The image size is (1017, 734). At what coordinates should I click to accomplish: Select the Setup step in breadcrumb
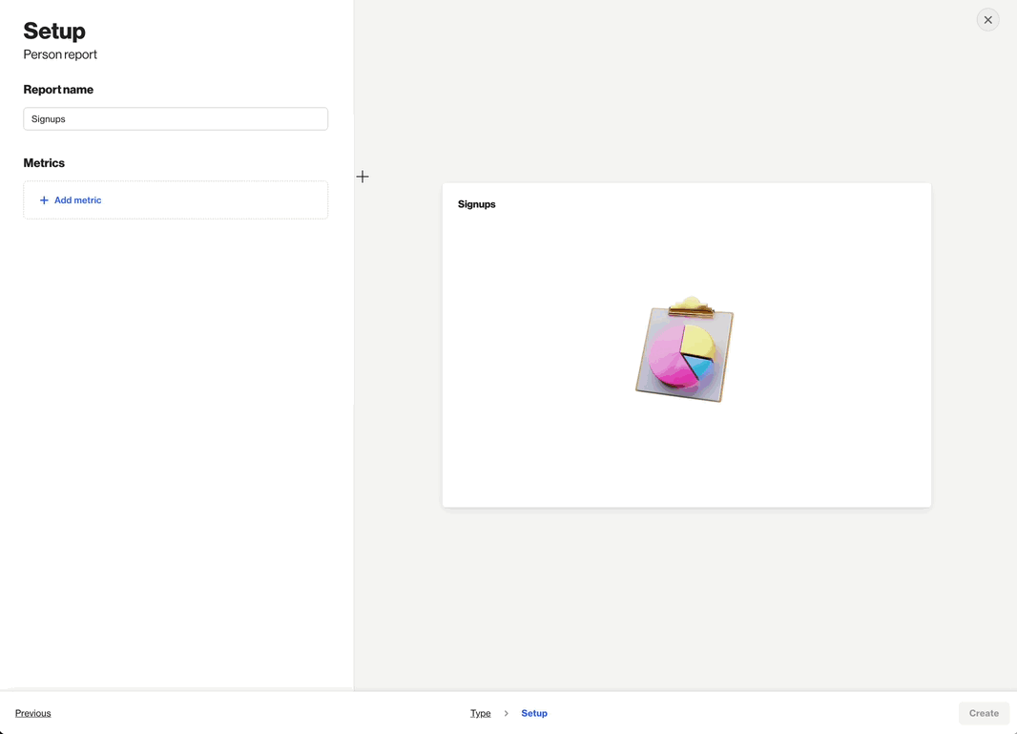534,713
